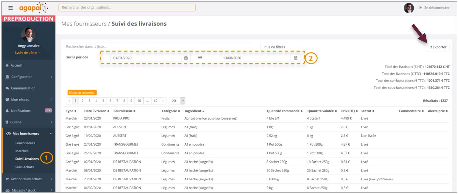Open user avatar in top bar
This screenshot has height=194, width=458.
[x=409, y=8]
